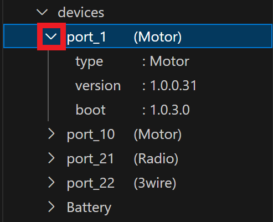Select the port_10 tree label
This screenshot has height=222, width=273.
pos(91,135)
